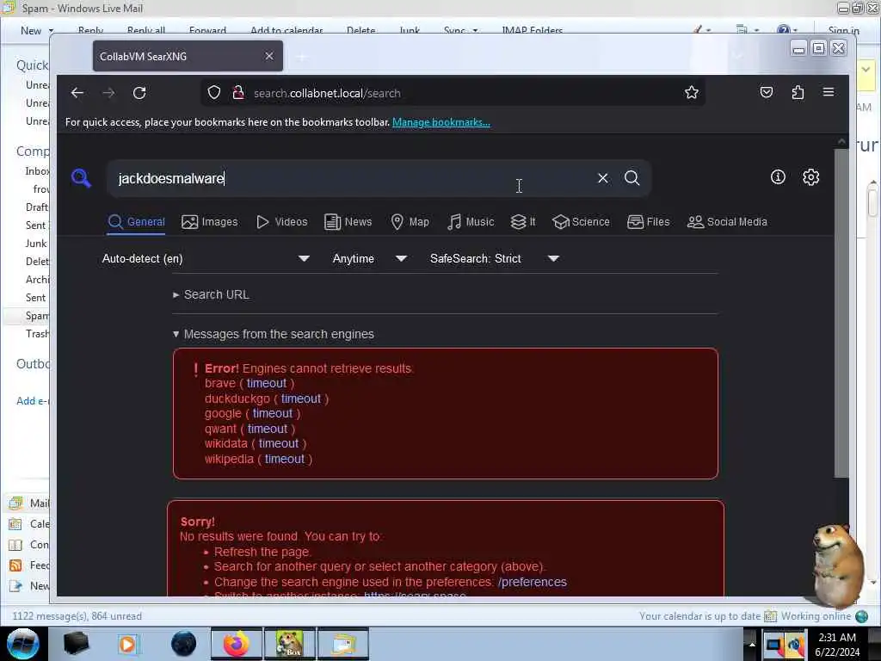
Task: Select the CollabVM SearXNG tab
Action: coord(188,56)
